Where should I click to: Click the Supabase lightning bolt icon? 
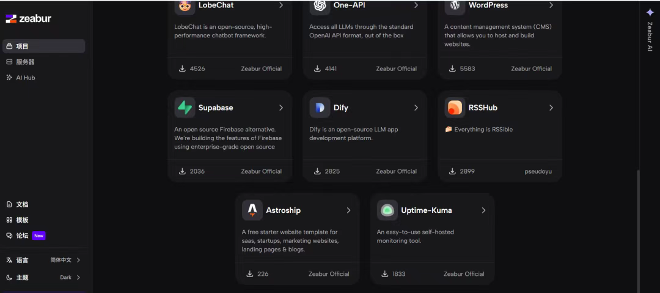[x=185, y=108]
